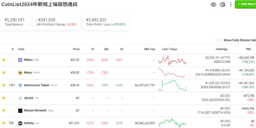Image resolution: width=256 pixels, height=128 pixels.
Task: Click bitsCrunch holdings 36363.63636363 BCUT
Action: [x=215, y=87]
